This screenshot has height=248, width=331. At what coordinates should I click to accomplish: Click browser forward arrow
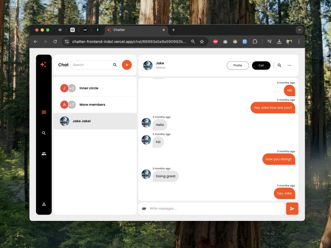45,42
